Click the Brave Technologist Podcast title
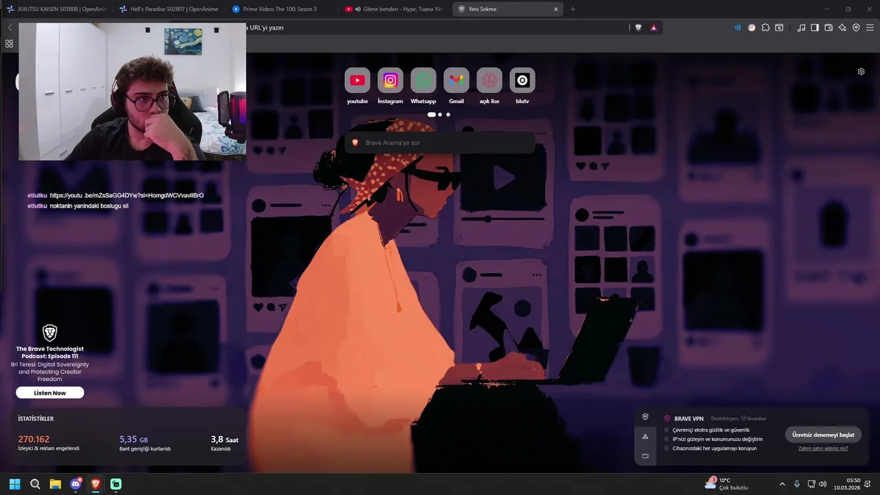This screenshot has width=880, height=495. pyautogui.click(x=50, y=353)
